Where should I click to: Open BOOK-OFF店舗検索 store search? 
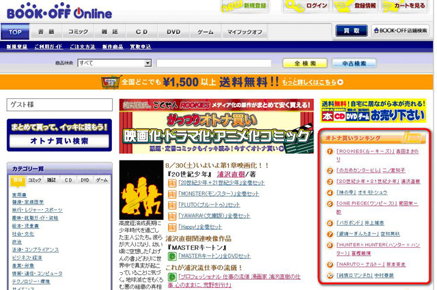(x=400, y=31)
